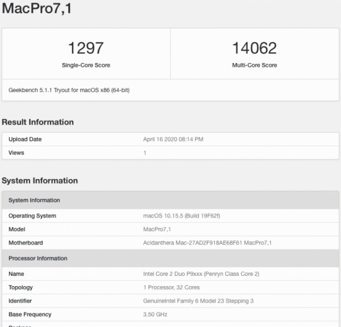Click the System Information section heading

coord(40,181)
